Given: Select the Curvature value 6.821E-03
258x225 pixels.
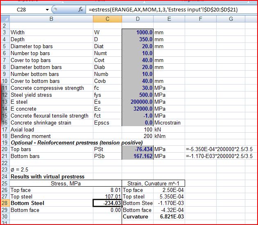Looking at the screenshot, I should tap(138, 216).
